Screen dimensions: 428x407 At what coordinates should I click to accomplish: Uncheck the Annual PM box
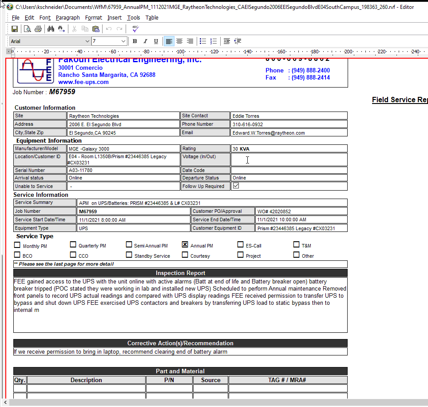tap(185, 244)
